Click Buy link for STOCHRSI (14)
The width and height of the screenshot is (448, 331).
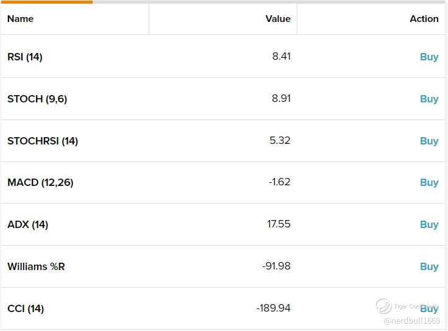click(429, 141)
